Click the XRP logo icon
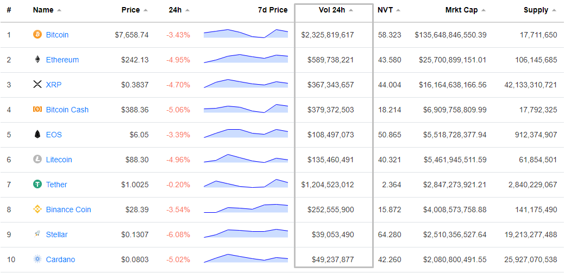The width and height of the screenshot is (565, 273). 37,85
